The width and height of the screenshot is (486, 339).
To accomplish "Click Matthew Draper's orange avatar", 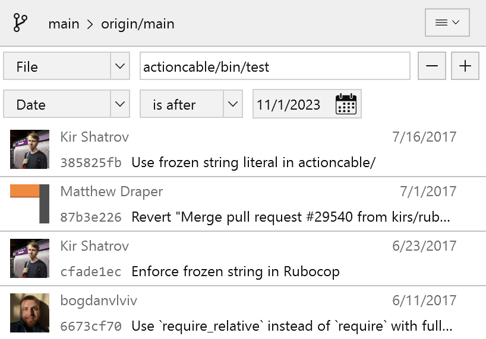I will coord(30,204).
